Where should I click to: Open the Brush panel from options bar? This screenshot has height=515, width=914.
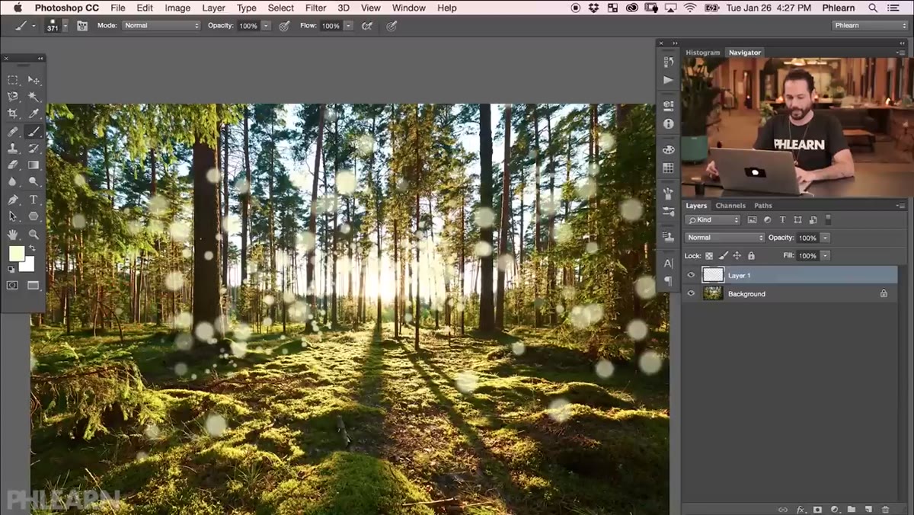pos(81,25)
